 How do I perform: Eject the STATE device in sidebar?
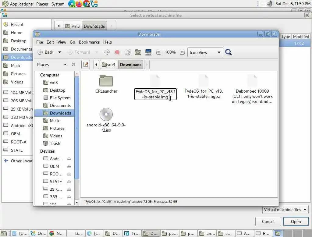tap(69, 182)
